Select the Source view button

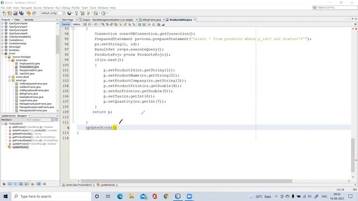(65, 25)
